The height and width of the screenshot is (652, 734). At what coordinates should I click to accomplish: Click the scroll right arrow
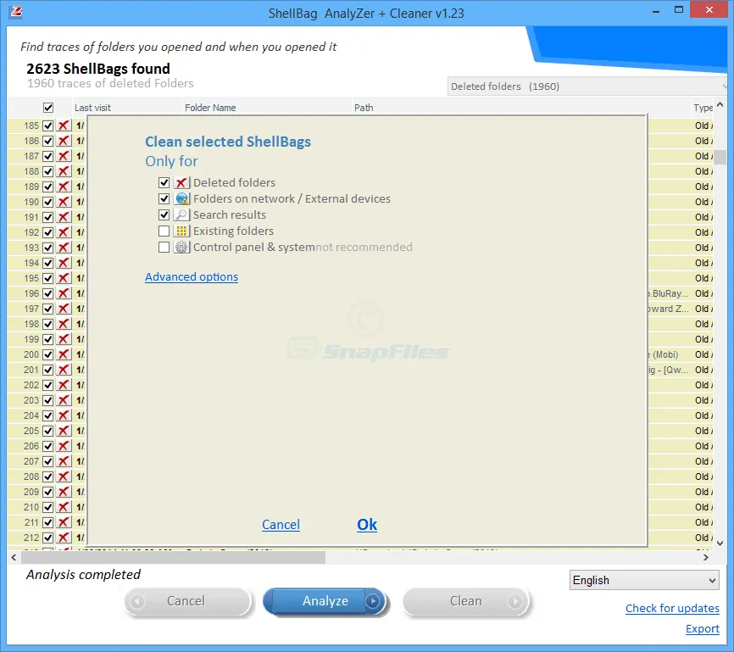(x=706, y=557)
